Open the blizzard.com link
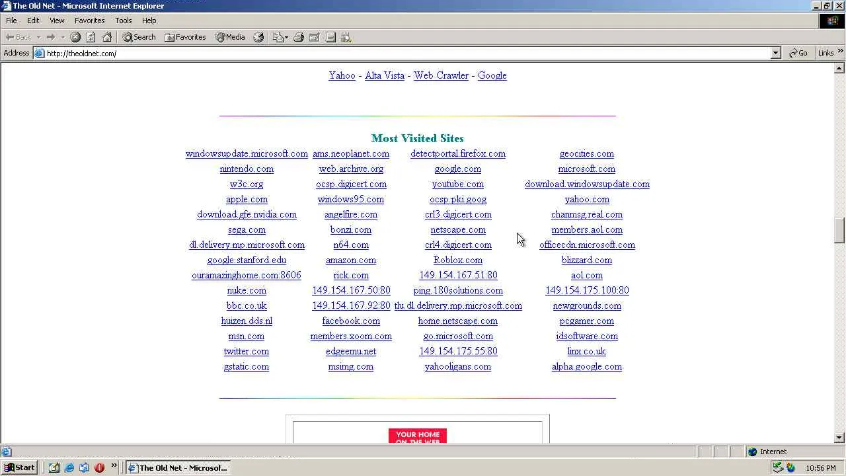This screenshot has height=476, width=846. tap(587, 260)
